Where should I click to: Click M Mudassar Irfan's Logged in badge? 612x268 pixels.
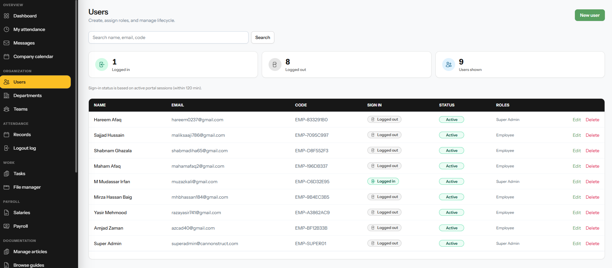[383, 181]
